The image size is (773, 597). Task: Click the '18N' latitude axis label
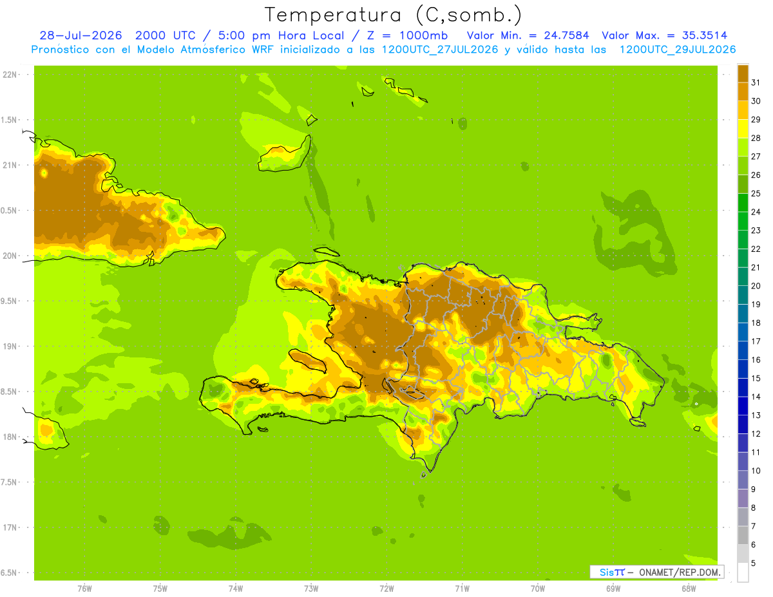[9, 437]
